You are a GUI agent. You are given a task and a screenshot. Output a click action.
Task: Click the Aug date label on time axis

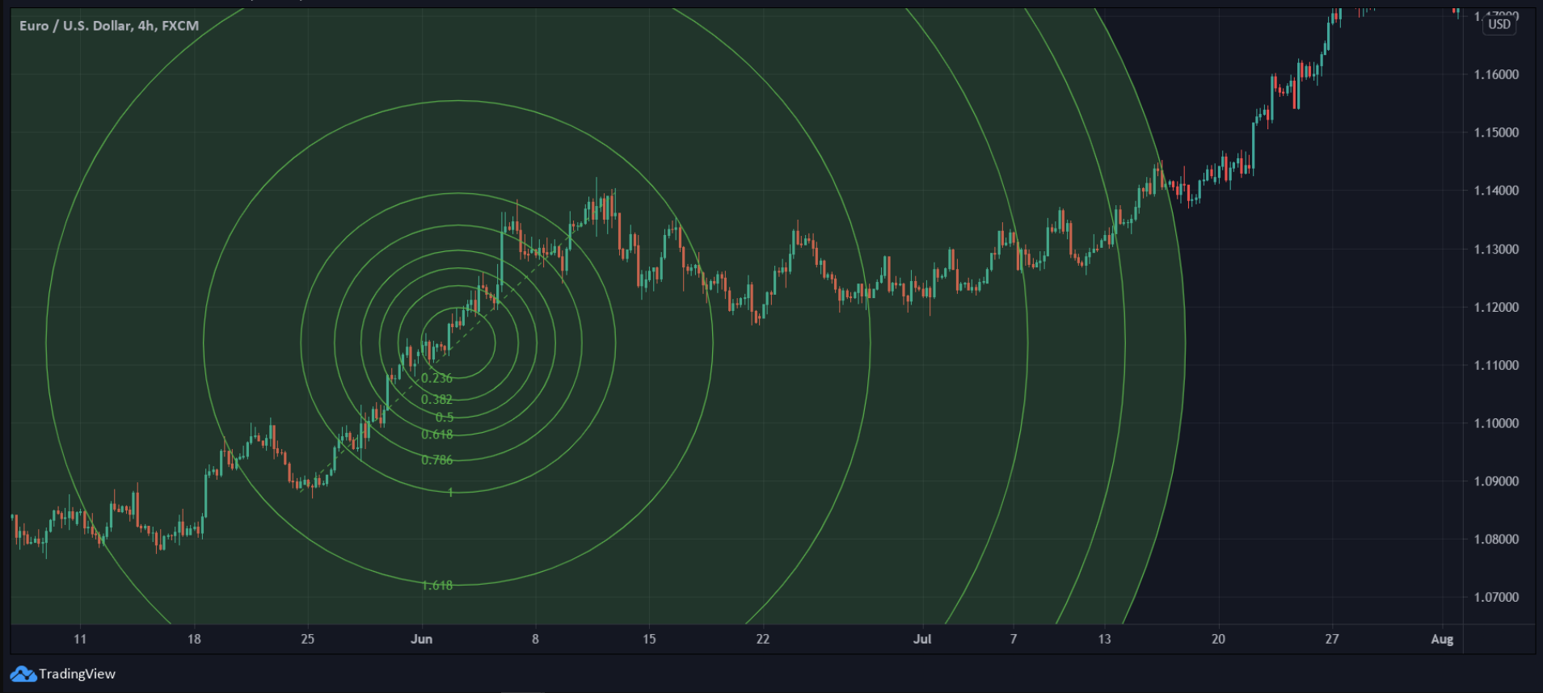pyautogui.click(x=1442, y=639)
